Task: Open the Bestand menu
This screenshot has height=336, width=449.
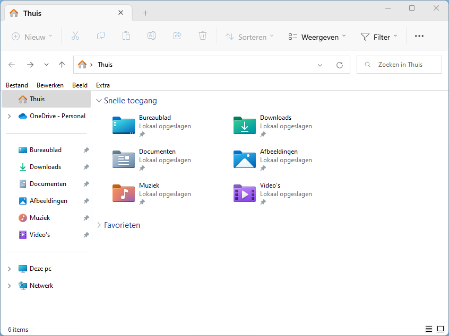Action: tap(17, 85)
